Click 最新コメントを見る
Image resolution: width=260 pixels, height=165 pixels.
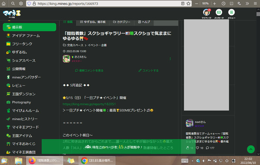pyautogui.click(x=89, y=70)
